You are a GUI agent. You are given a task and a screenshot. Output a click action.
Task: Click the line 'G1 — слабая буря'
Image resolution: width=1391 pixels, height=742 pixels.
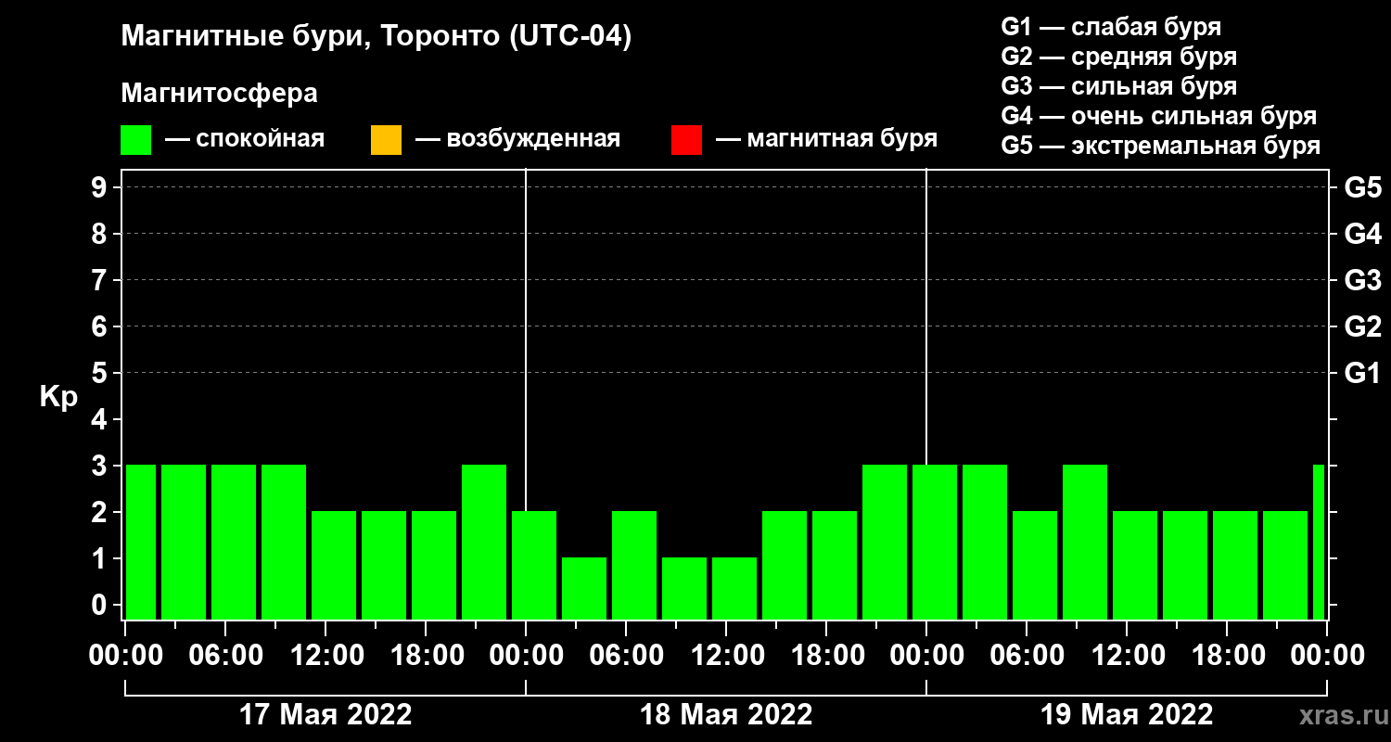pos(1111,26)
